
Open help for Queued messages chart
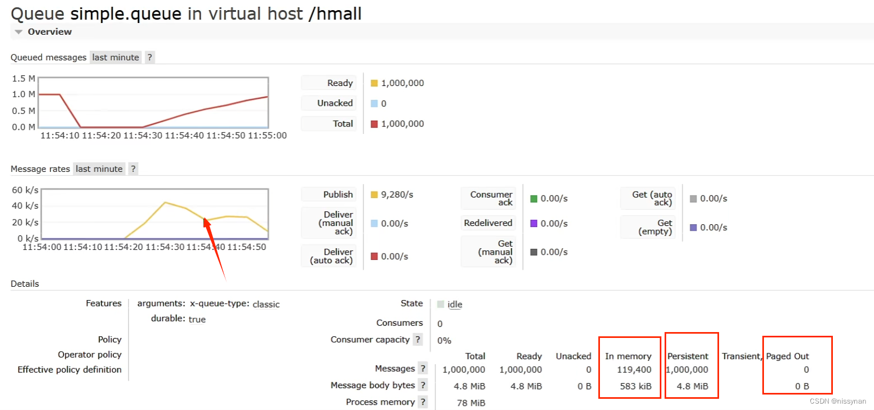[x=150, y=57]
